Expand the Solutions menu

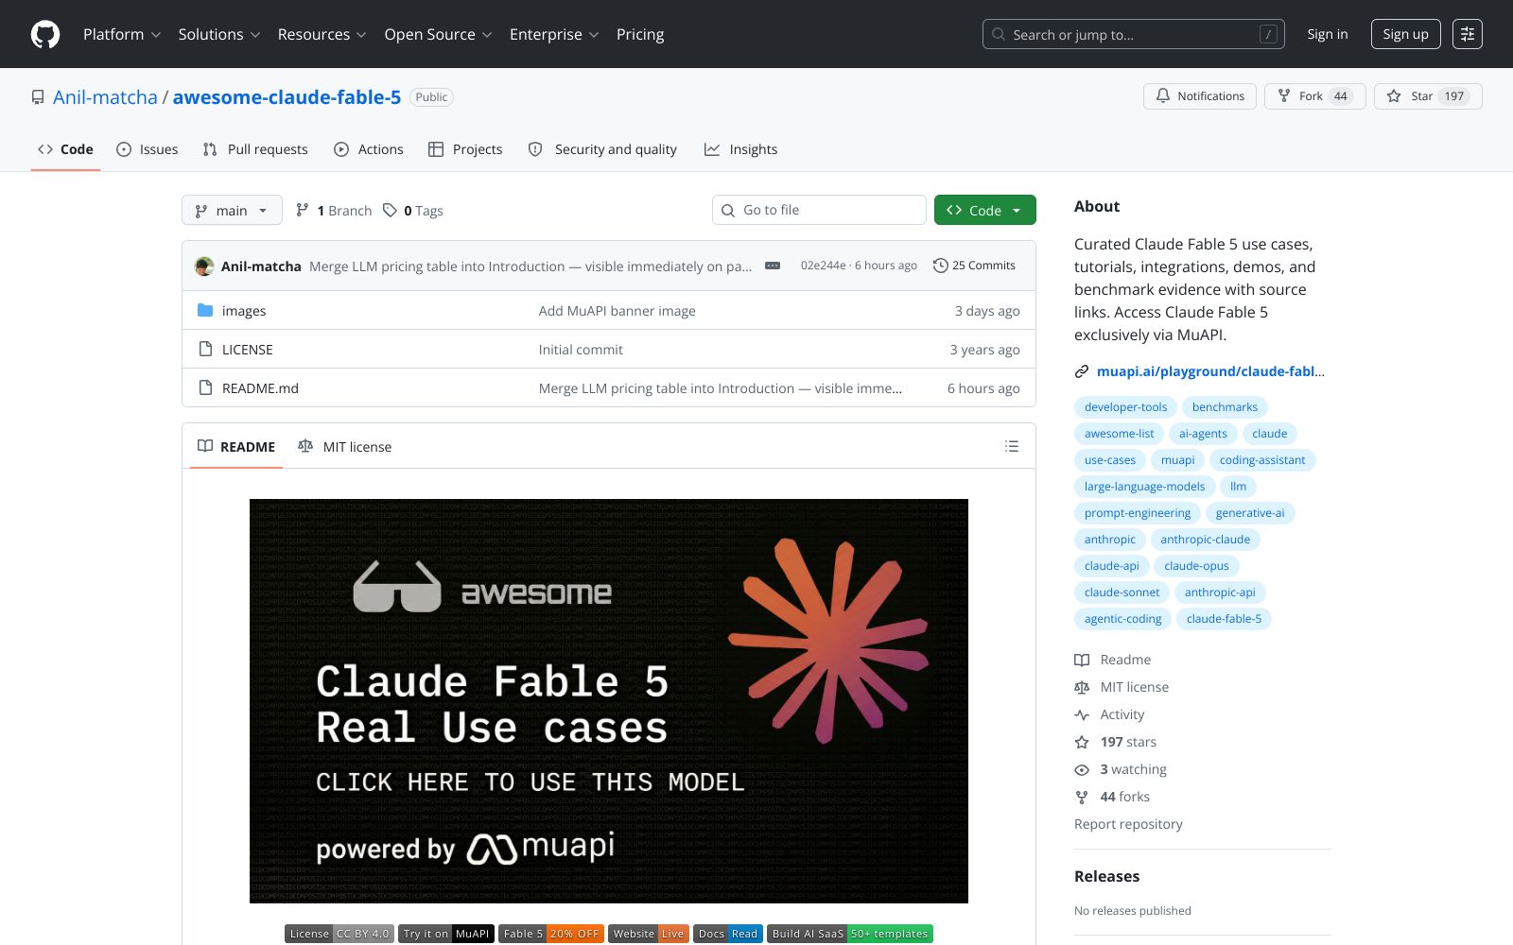[219, 34]
